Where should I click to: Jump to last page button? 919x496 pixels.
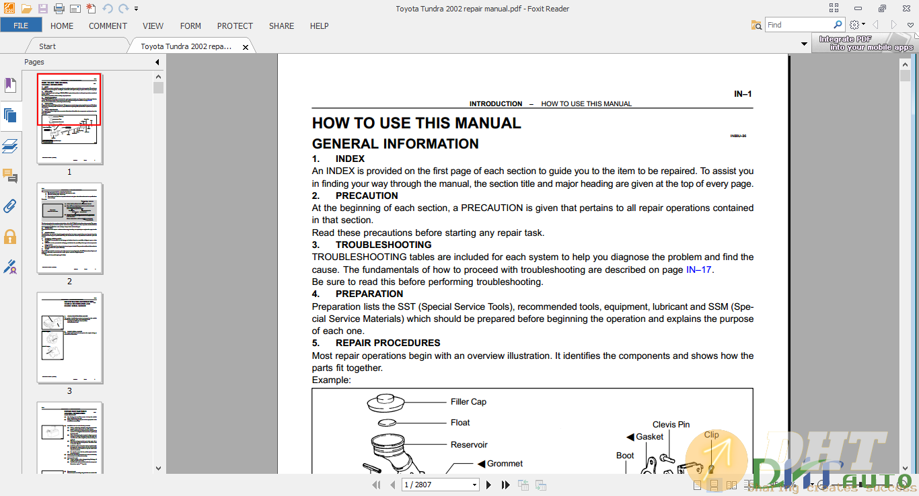(x=505, y=485)
